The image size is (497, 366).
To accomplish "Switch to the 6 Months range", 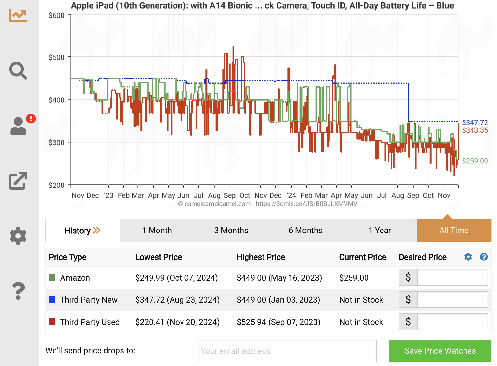I will coord(305,231).
